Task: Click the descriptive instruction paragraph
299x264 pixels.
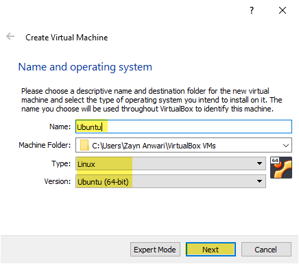Action: (152, 100)
